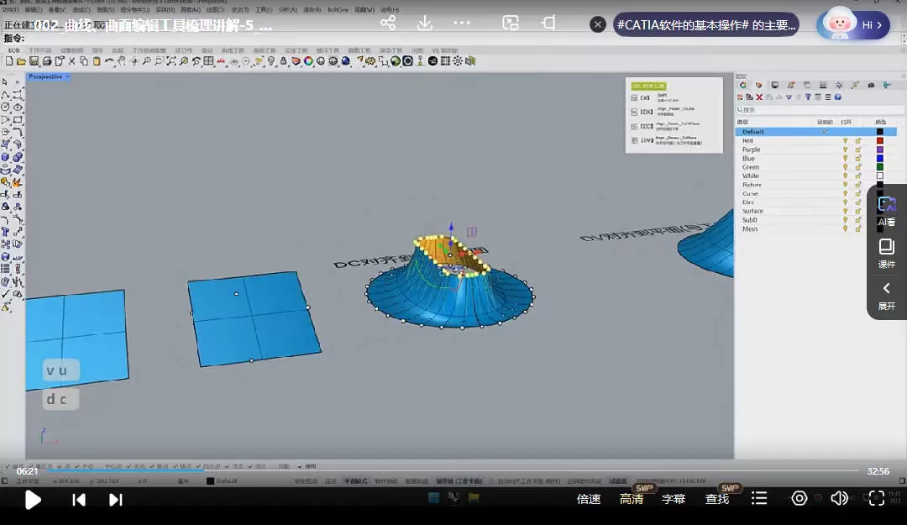This screenshot has width=907, height=525.
Task: Share the video with the share icon
Action: [388, 24]
